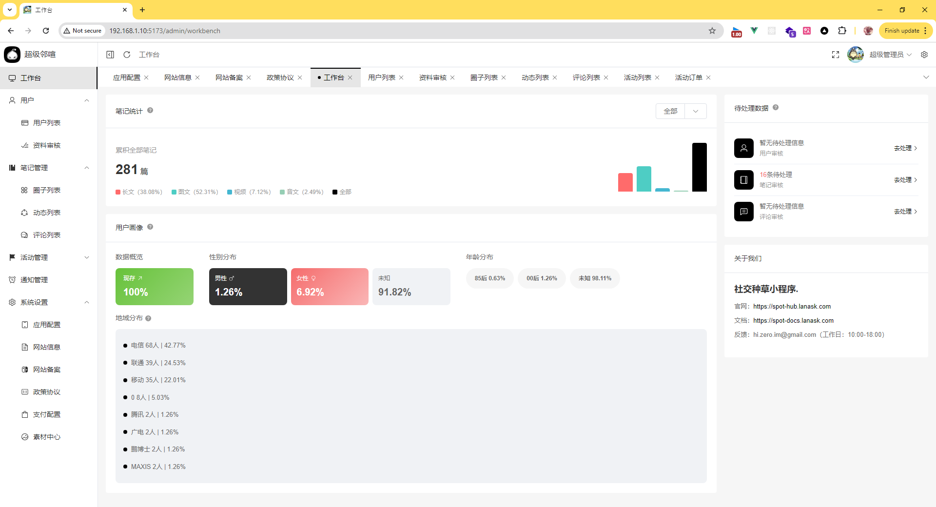This screenshot has width=936, height=507.
Task: Collapse the sidebar with the fold icon
Action: pyautogui.click(x=110, y=55)
